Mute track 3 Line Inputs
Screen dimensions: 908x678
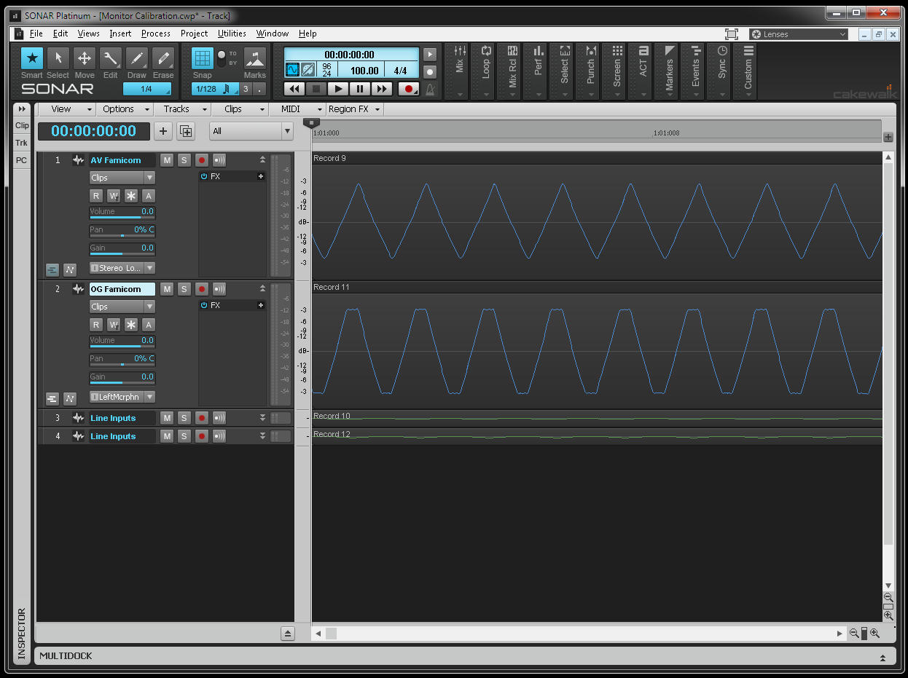click(167, 418)
